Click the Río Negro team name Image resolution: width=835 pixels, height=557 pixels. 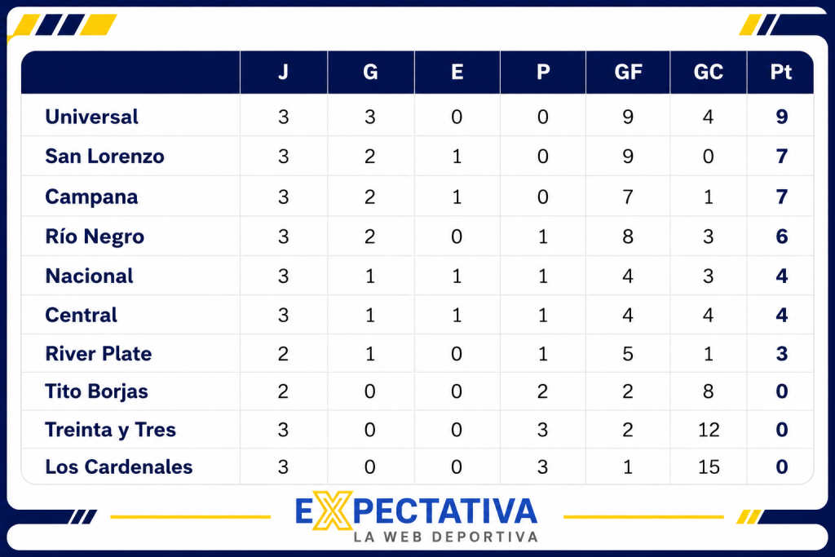click(95, 236)
